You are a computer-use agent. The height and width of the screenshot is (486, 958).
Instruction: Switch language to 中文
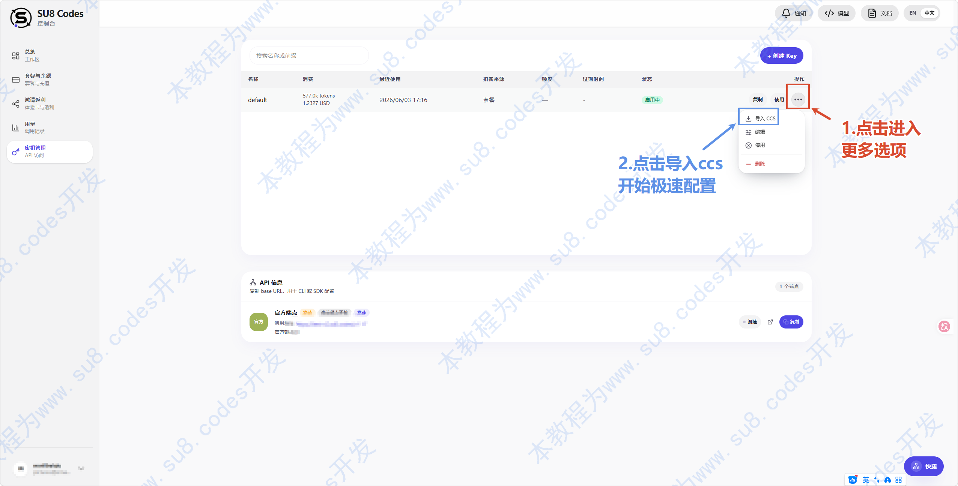tap(929, 13)
